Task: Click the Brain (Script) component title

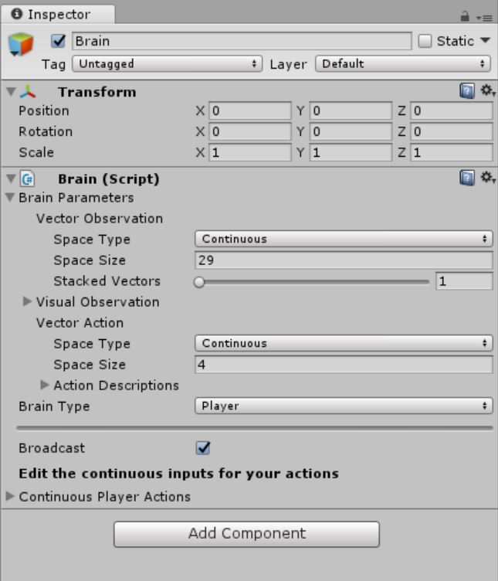Action: pos(109,179)
